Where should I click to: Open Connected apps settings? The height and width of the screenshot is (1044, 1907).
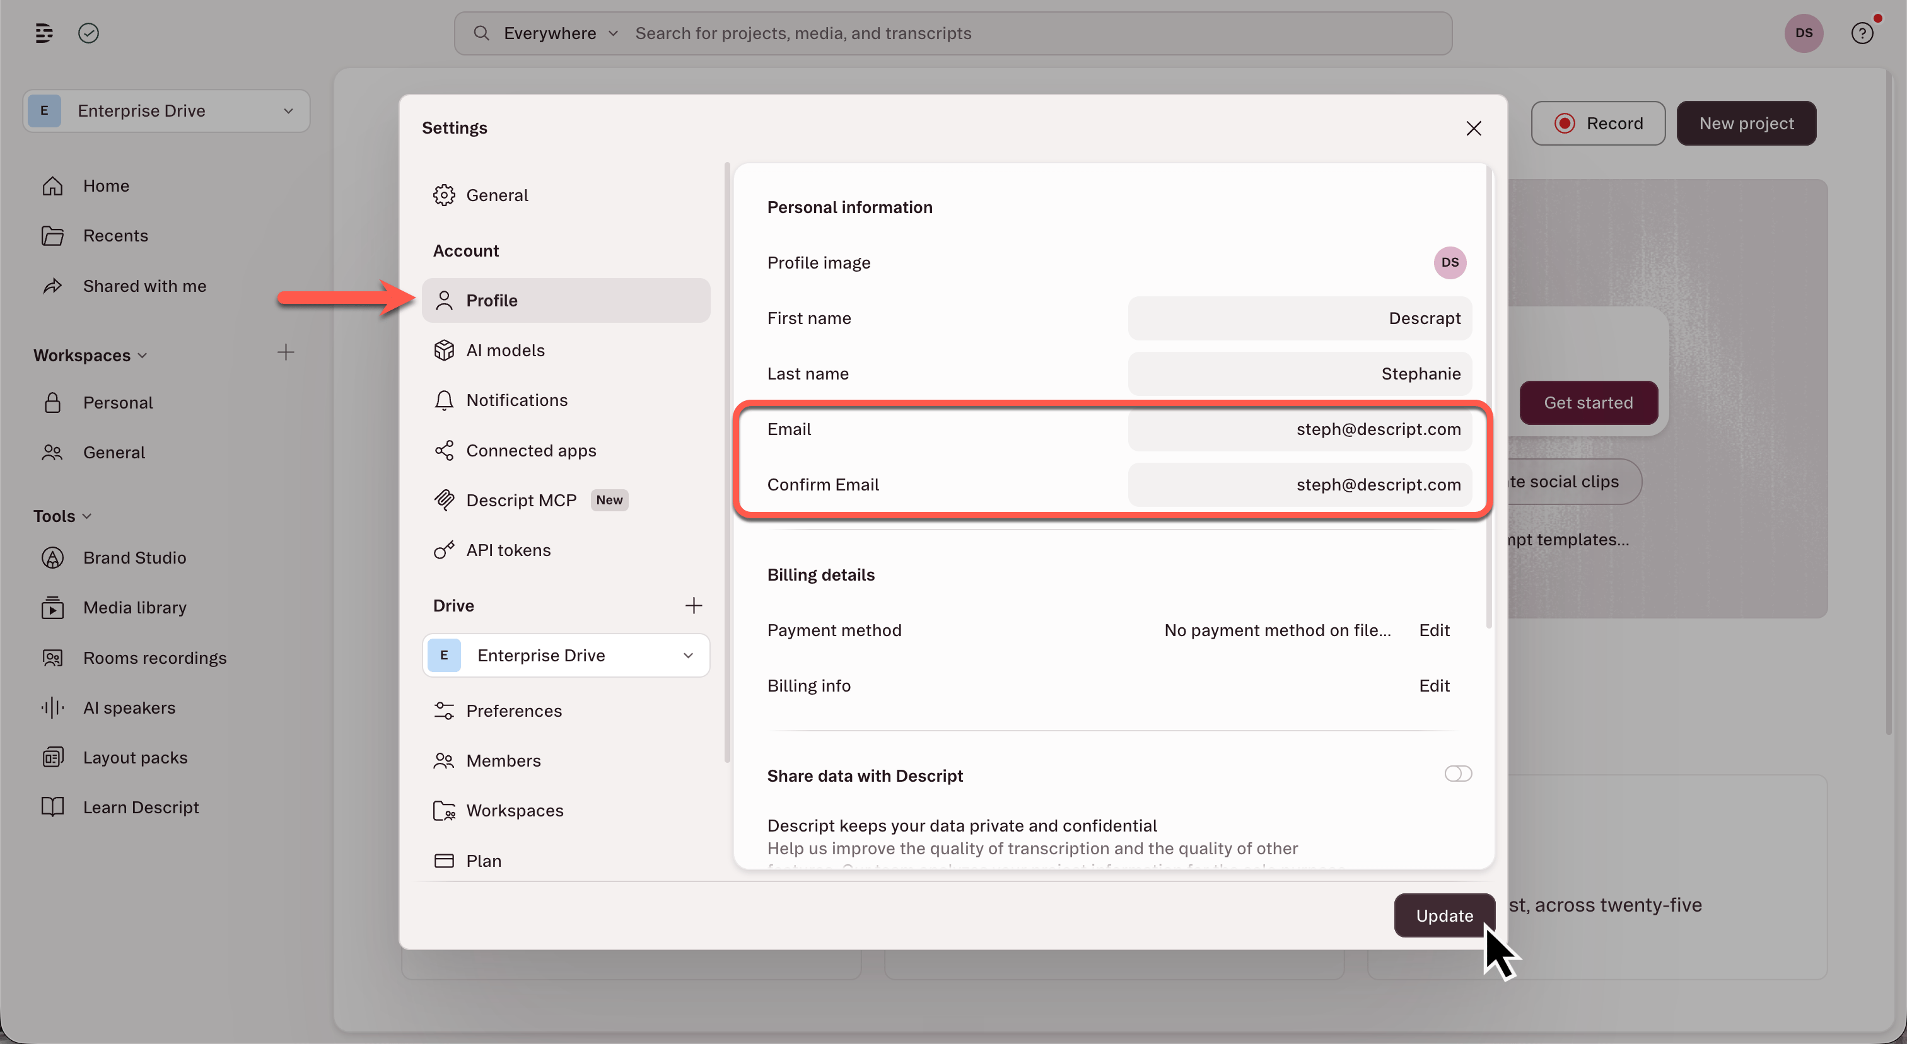click(x=566, y=451)
